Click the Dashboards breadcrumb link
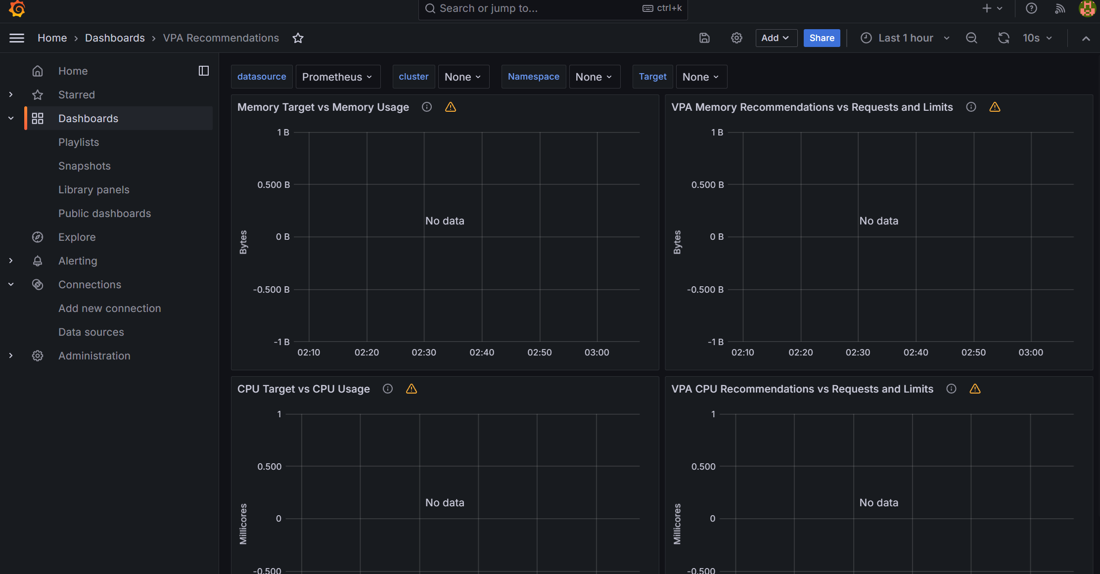The height and width of the screenshot is (574, 1100). click(x=115, y=38)
